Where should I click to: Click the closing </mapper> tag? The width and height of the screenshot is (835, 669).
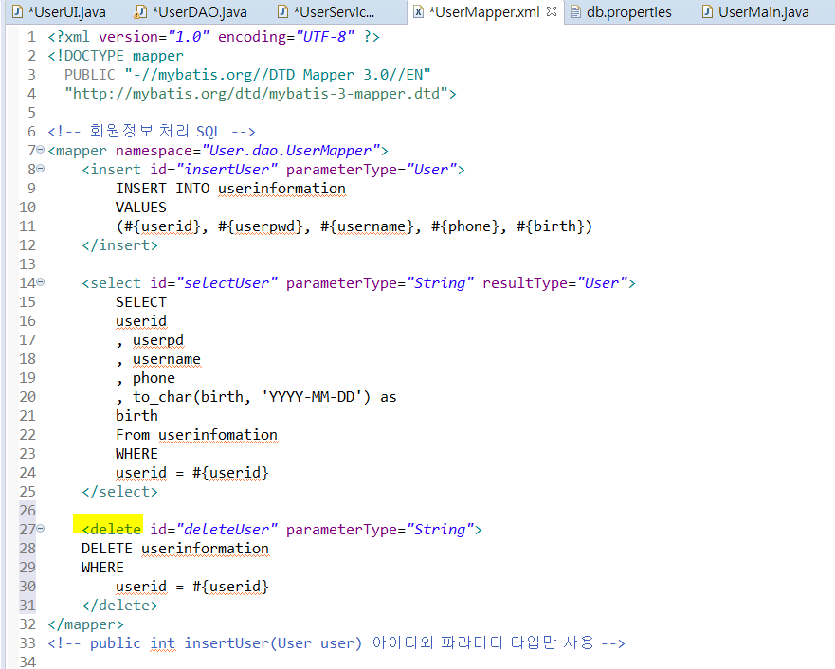click(85, 624)
